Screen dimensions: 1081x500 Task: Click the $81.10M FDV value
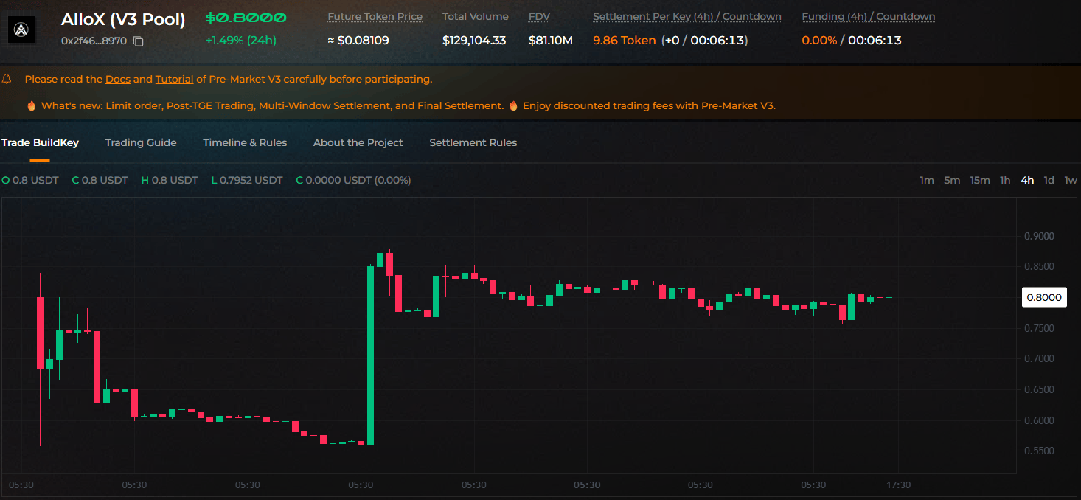pos(551,41)
